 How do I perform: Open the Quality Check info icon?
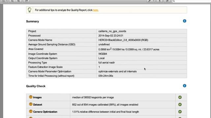pyautogui.click(x=185, y=86)
